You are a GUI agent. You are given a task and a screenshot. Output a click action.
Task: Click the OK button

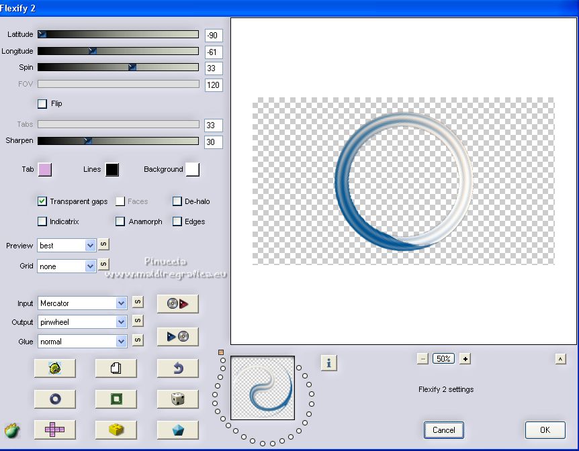tap(545, 430)
